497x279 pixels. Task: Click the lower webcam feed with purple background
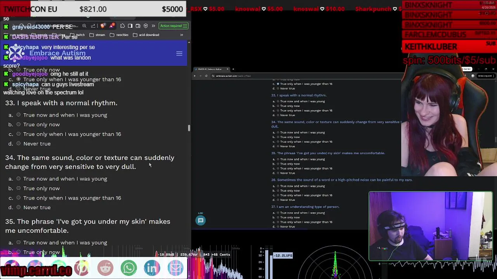431,226
